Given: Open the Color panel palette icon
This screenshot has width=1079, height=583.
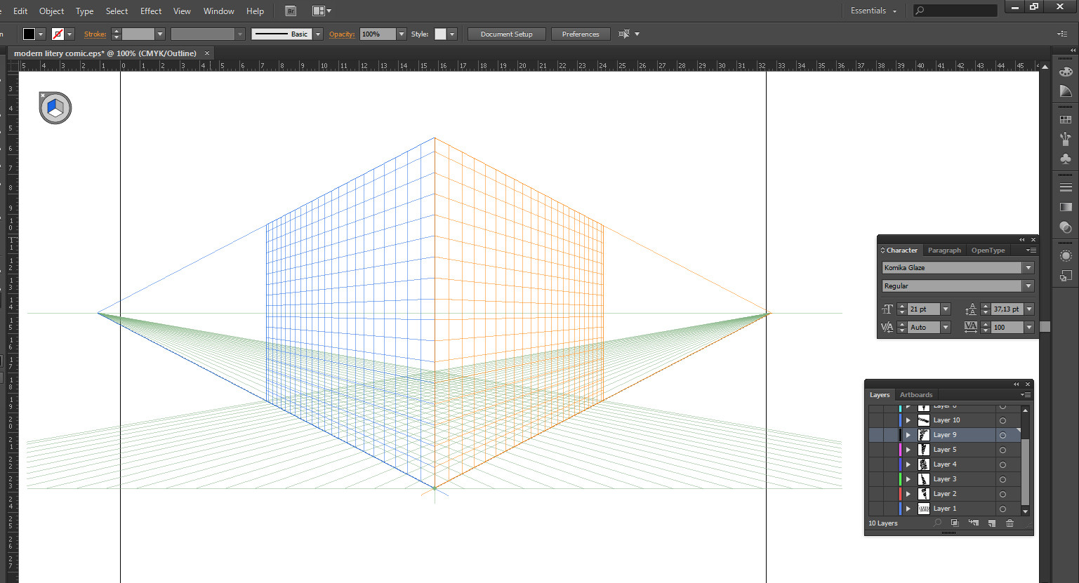Looking at the screenshot, I should (x=1066, y=72).
